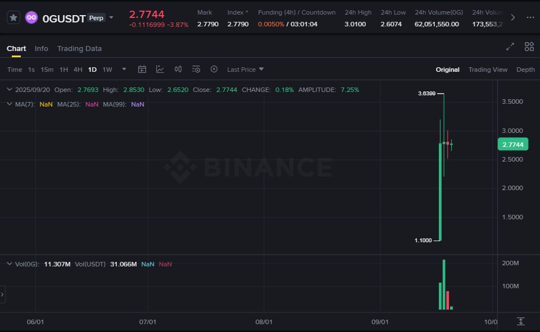The image size is (540, 332).
Task: Click the 200M volume axis label
Action: pos(510,263)
